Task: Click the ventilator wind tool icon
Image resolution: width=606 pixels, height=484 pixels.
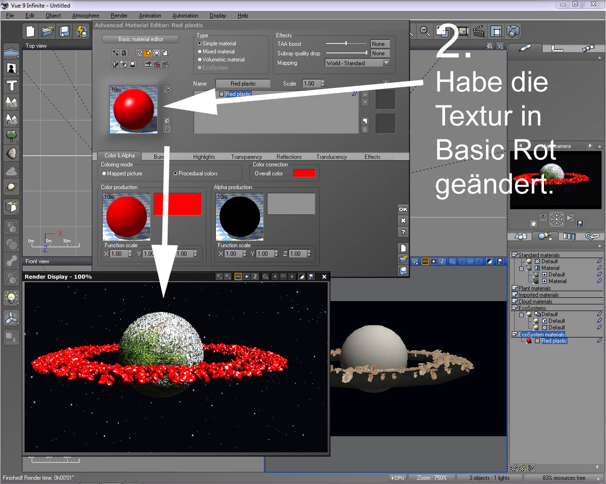Action: click(11, 318)
